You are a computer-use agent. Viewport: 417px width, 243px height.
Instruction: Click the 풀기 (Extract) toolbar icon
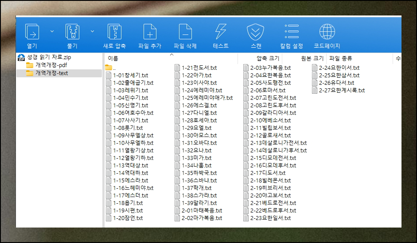72,32
